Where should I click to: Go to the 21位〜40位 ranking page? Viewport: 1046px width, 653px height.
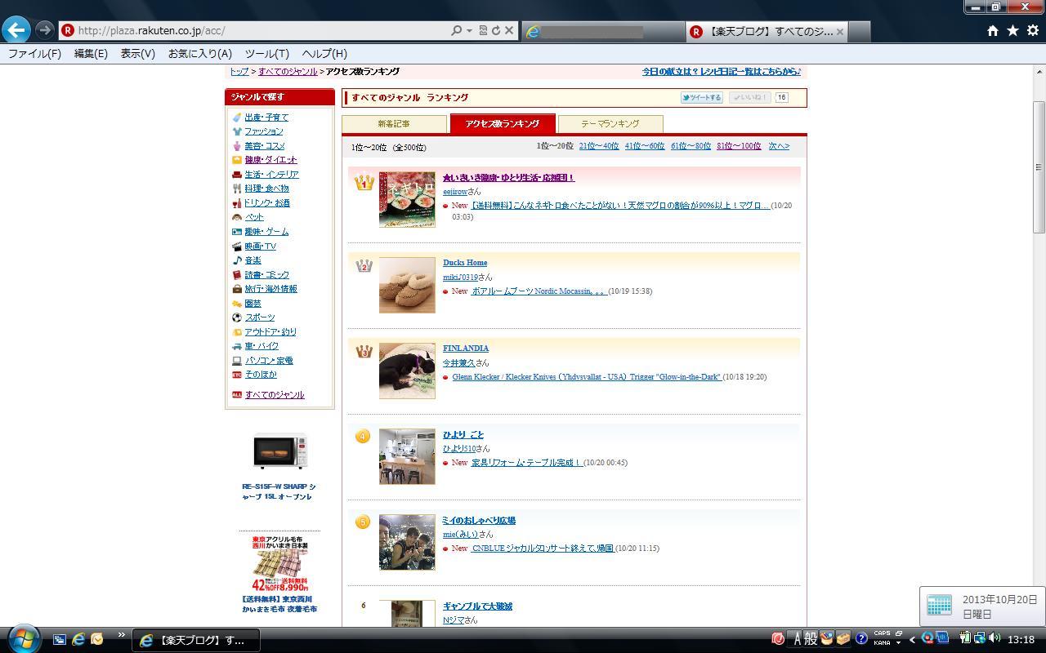point(598,146)
